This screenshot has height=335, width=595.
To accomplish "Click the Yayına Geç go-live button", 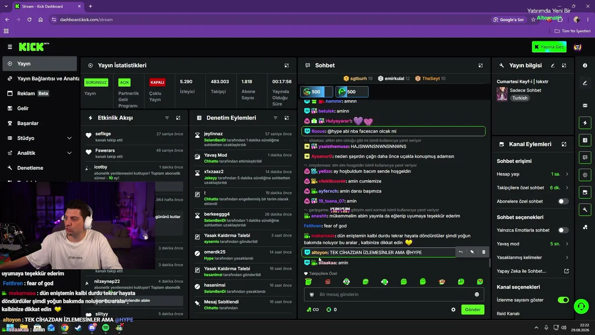I will (x=549, y=47).
